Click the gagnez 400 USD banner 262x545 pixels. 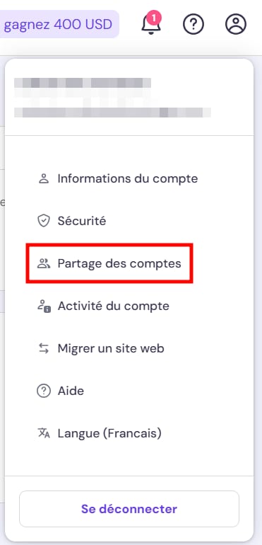[x=59, y=24]
